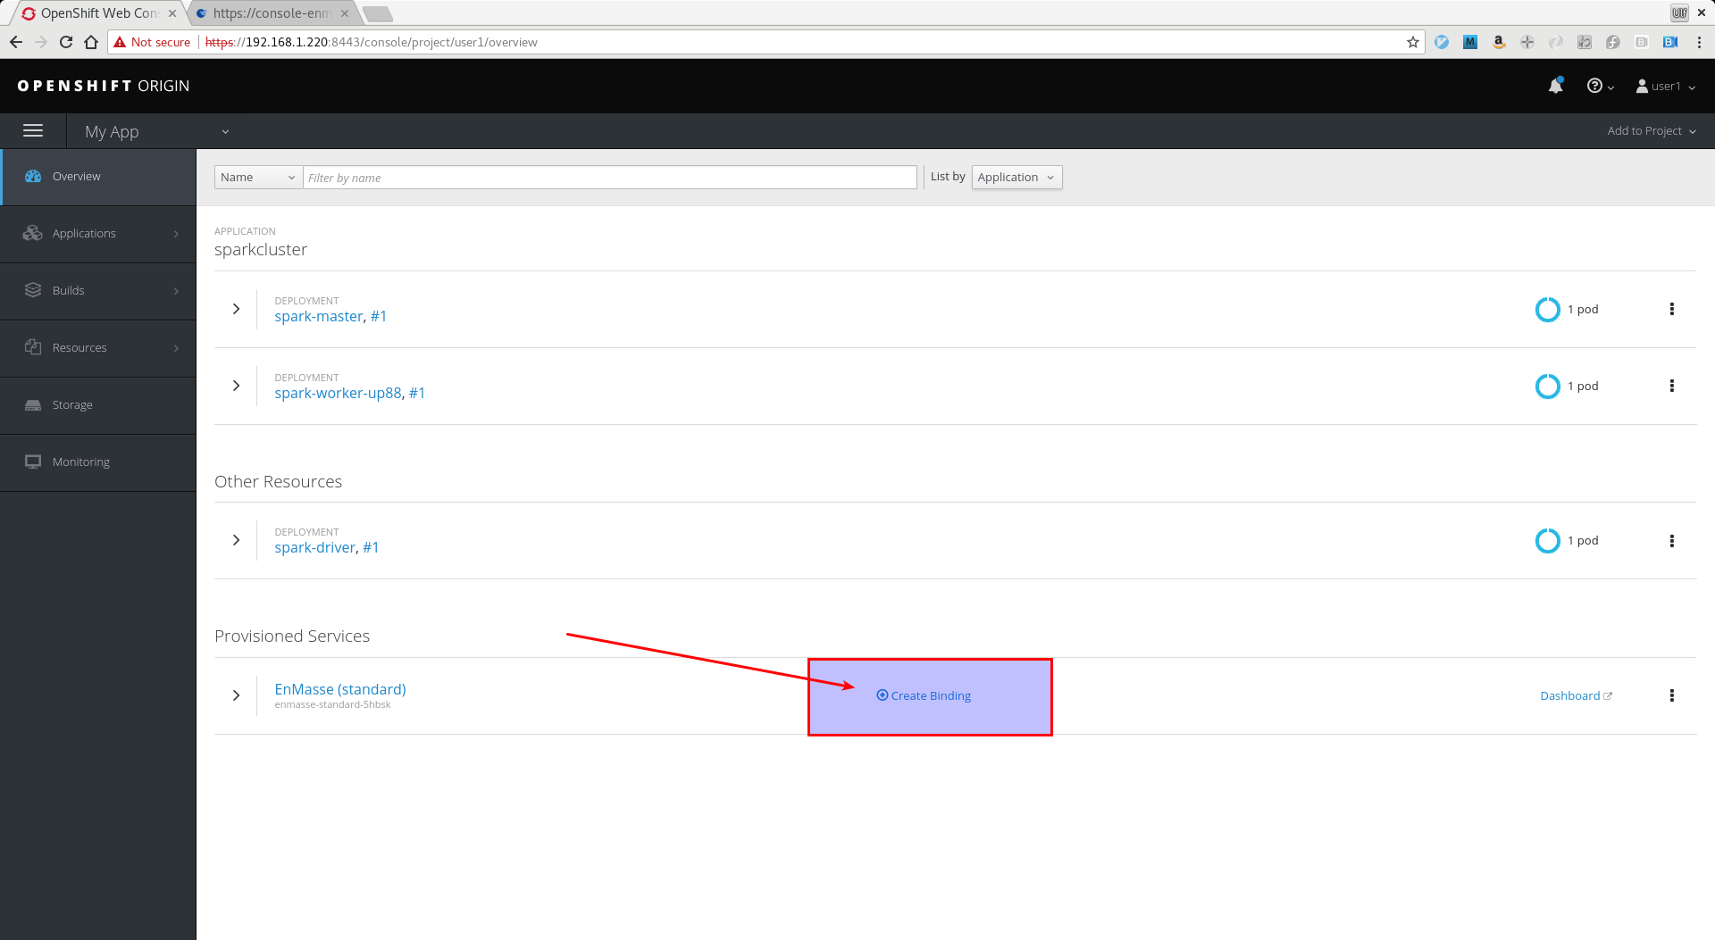This screenshot has height=940, width=1715.
Task: Focus the Filter by name field
Action: coord(610,177)
